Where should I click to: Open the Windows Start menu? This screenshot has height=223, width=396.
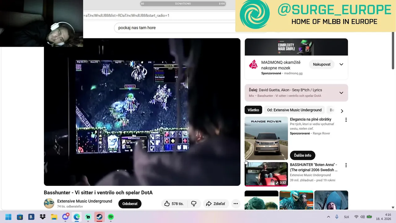coord(8,217)
